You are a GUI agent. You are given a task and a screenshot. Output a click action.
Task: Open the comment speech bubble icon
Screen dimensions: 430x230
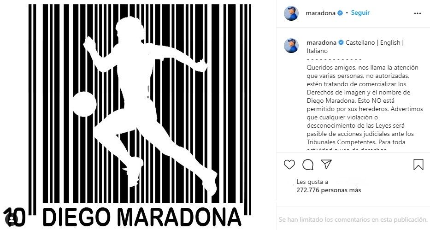308,165
